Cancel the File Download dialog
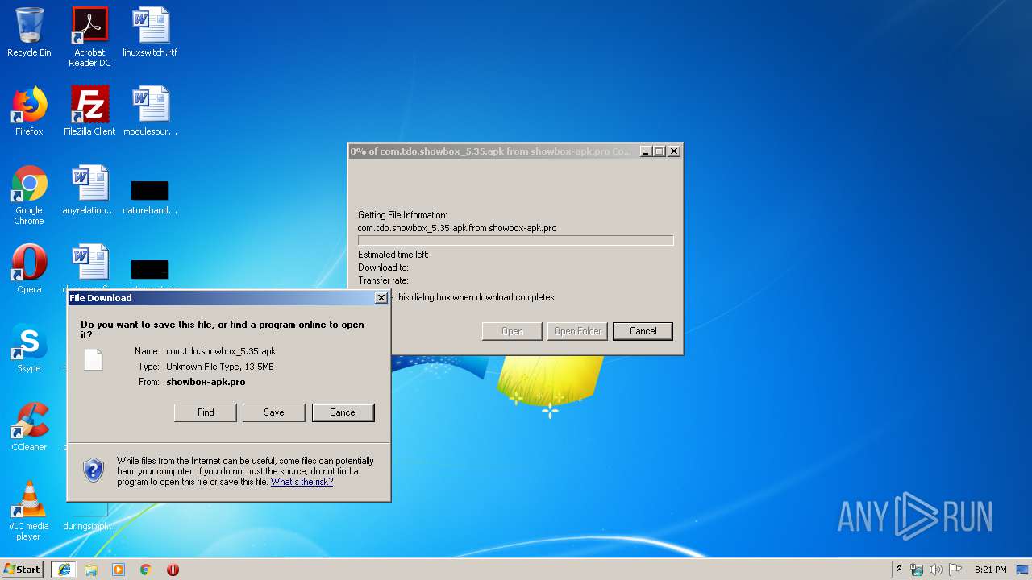 click(x=343, y=412)
